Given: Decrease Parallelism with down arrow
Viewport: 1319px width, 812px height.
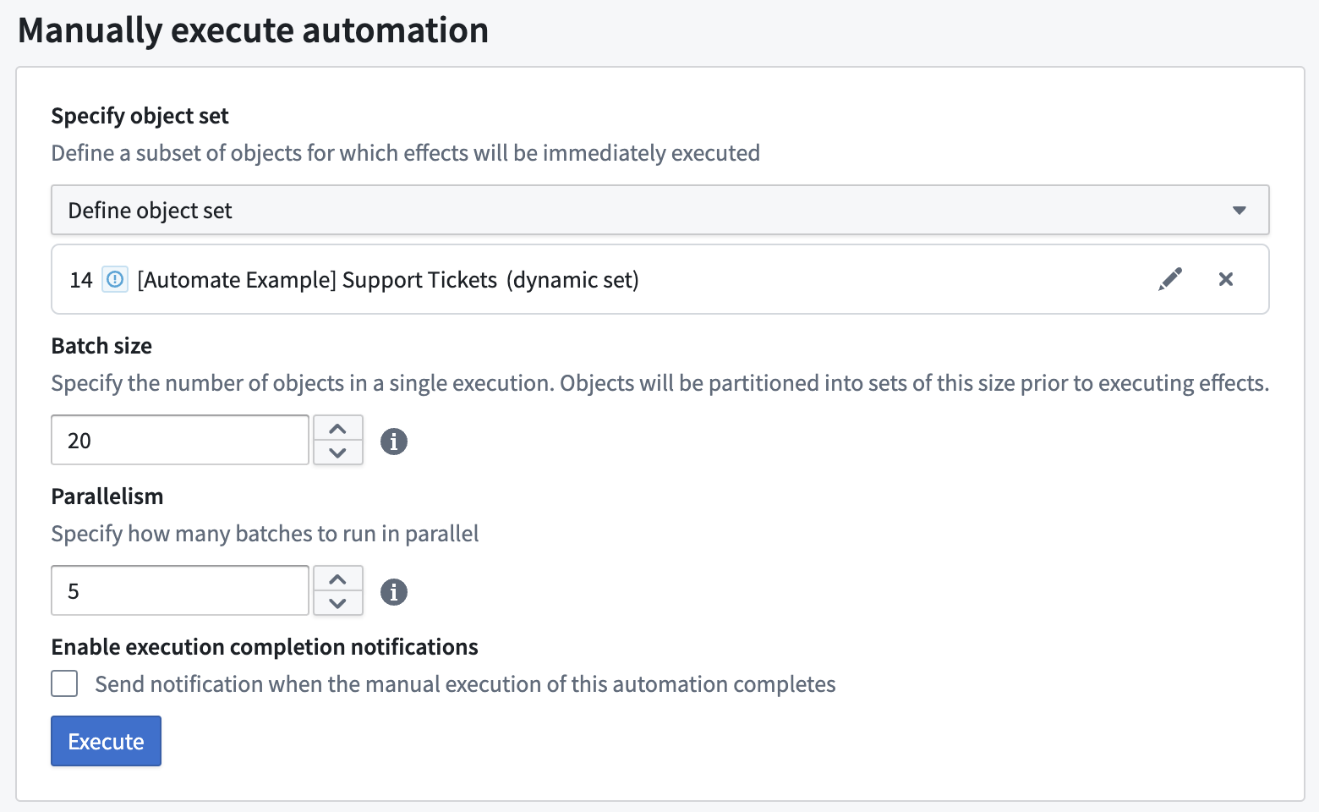Looking at the screenshot, I should pyautogui.click(x=338, y=603).
